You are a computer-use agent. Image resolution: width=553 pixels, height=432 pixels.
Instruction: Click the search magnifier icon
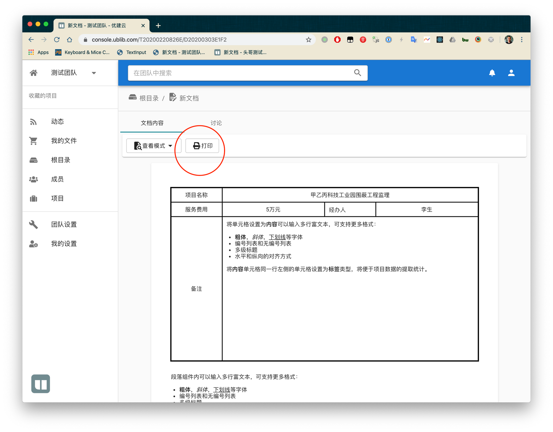click(358, 73)
